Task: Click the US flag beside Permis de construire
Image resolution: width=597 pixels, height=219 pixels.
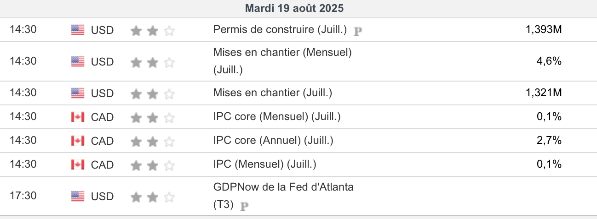Action: [78, 30]
